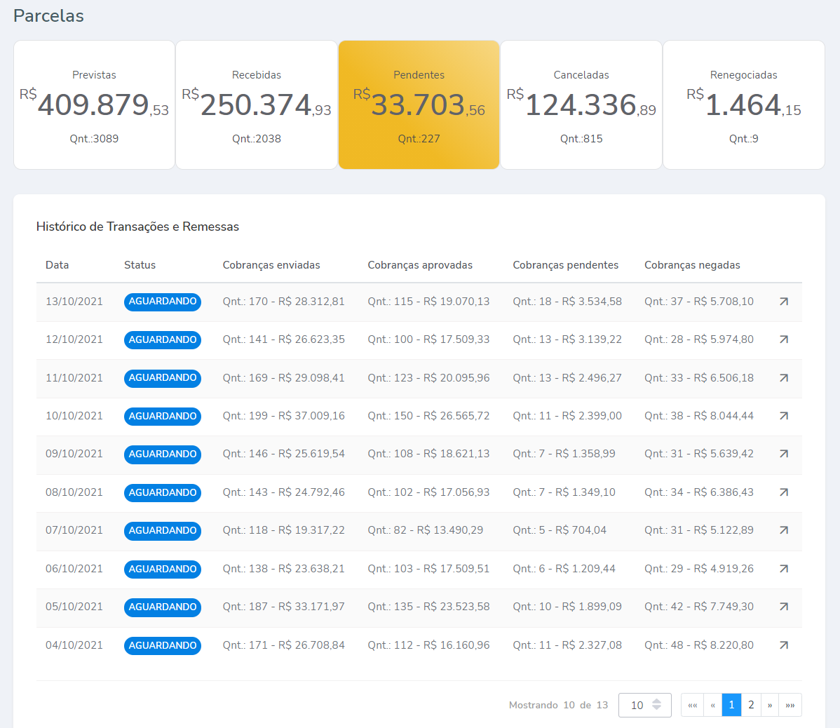The image size is (840, 728).
Task: Open details arrow for 05/10/2021 row
Action: [x=783, y=607]
